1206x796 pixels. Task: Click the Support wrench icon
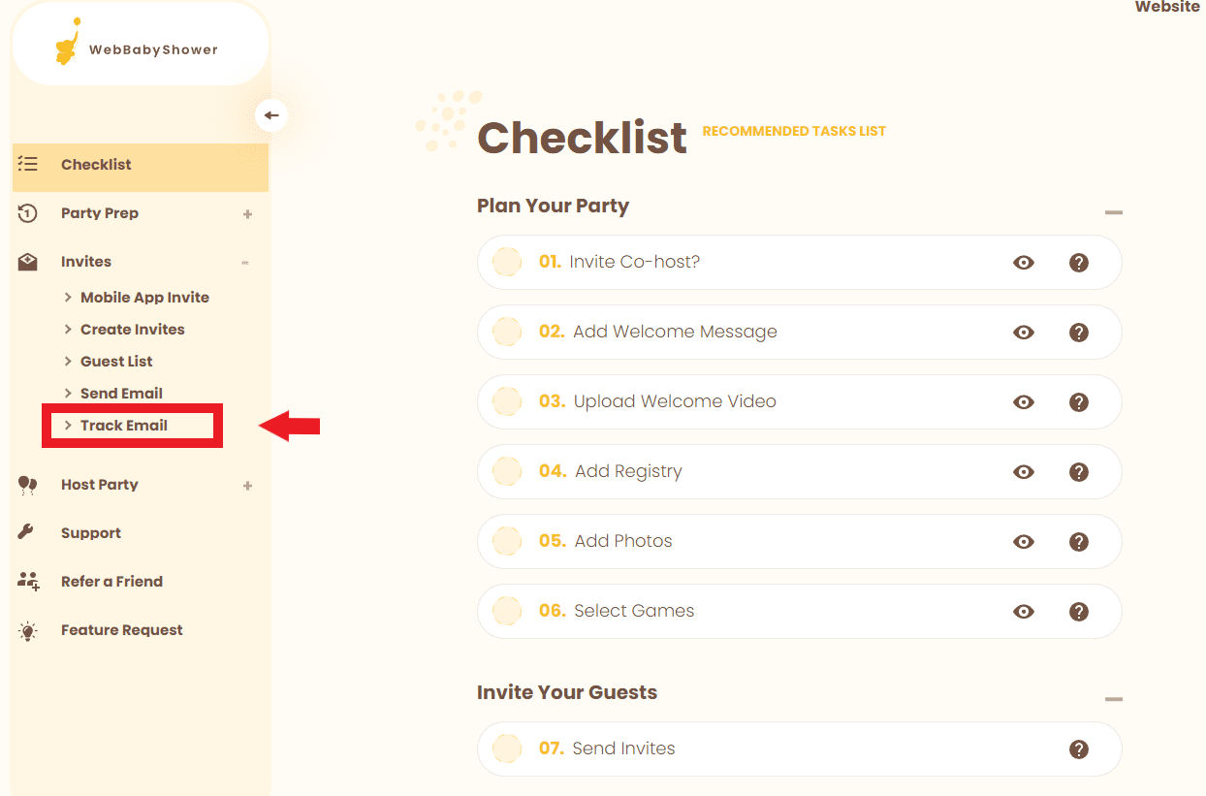point(27,532)
